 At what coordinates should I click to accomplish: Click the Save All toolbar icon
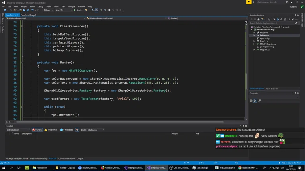pos(28,10)
